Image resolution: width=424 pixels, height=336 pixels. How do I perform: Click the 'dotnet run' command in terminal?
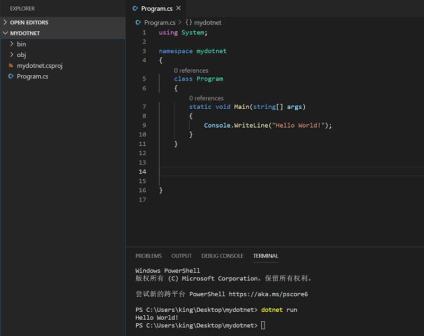(279, 310)
